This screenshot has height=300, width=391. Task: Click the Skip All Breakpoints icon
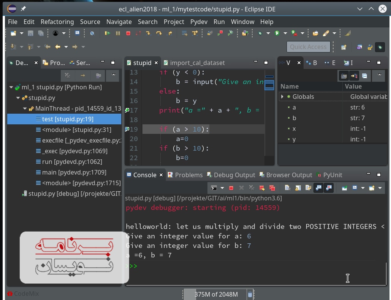[92, 33]
